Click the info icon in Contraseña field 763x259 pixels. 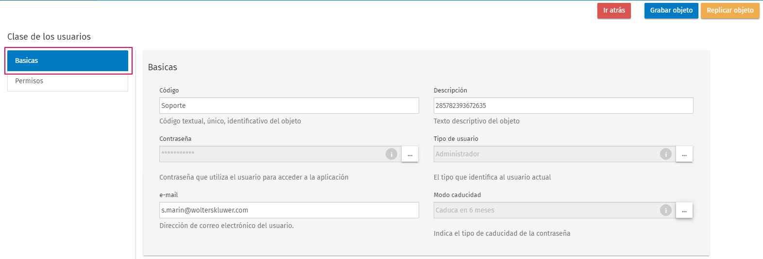click(391, 154)
